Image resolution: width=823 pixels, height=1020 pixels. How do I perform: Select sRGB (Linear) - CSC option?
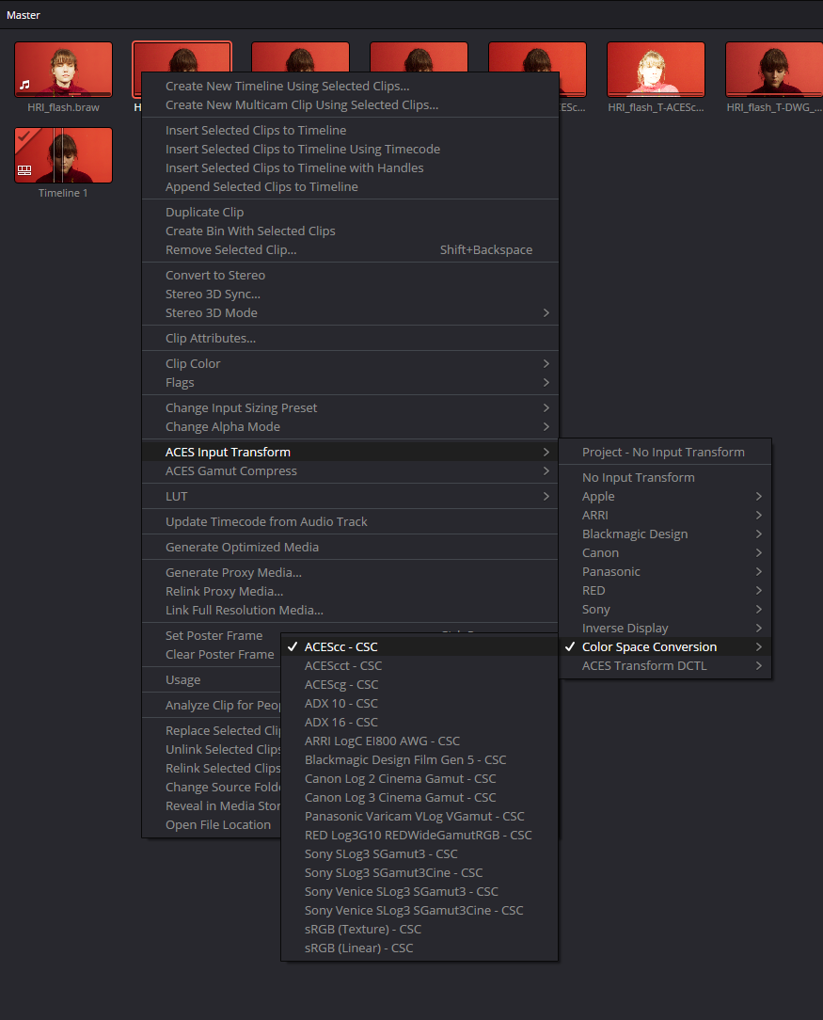click(358, 948)
